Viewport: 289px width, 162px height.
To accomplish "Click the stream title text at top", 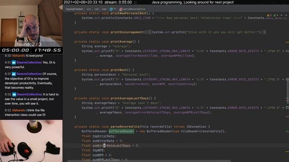I will click(x=192, y=2).
